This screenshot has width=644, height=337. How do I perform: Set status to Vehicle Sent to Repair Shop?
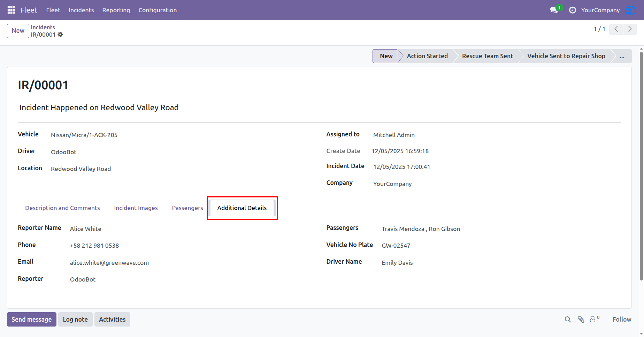tap(566, 56)
